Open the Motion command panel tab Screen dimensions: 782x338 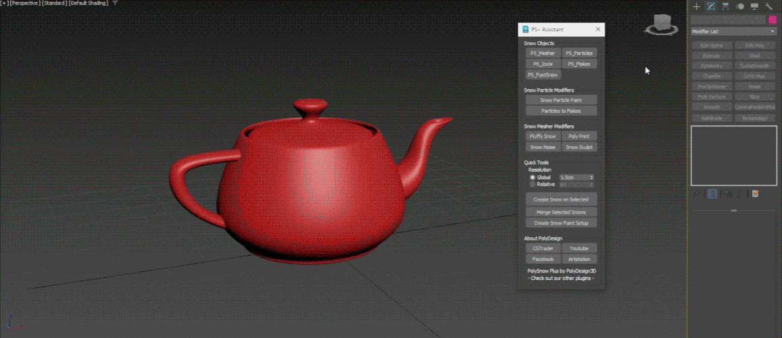(740, 7)
